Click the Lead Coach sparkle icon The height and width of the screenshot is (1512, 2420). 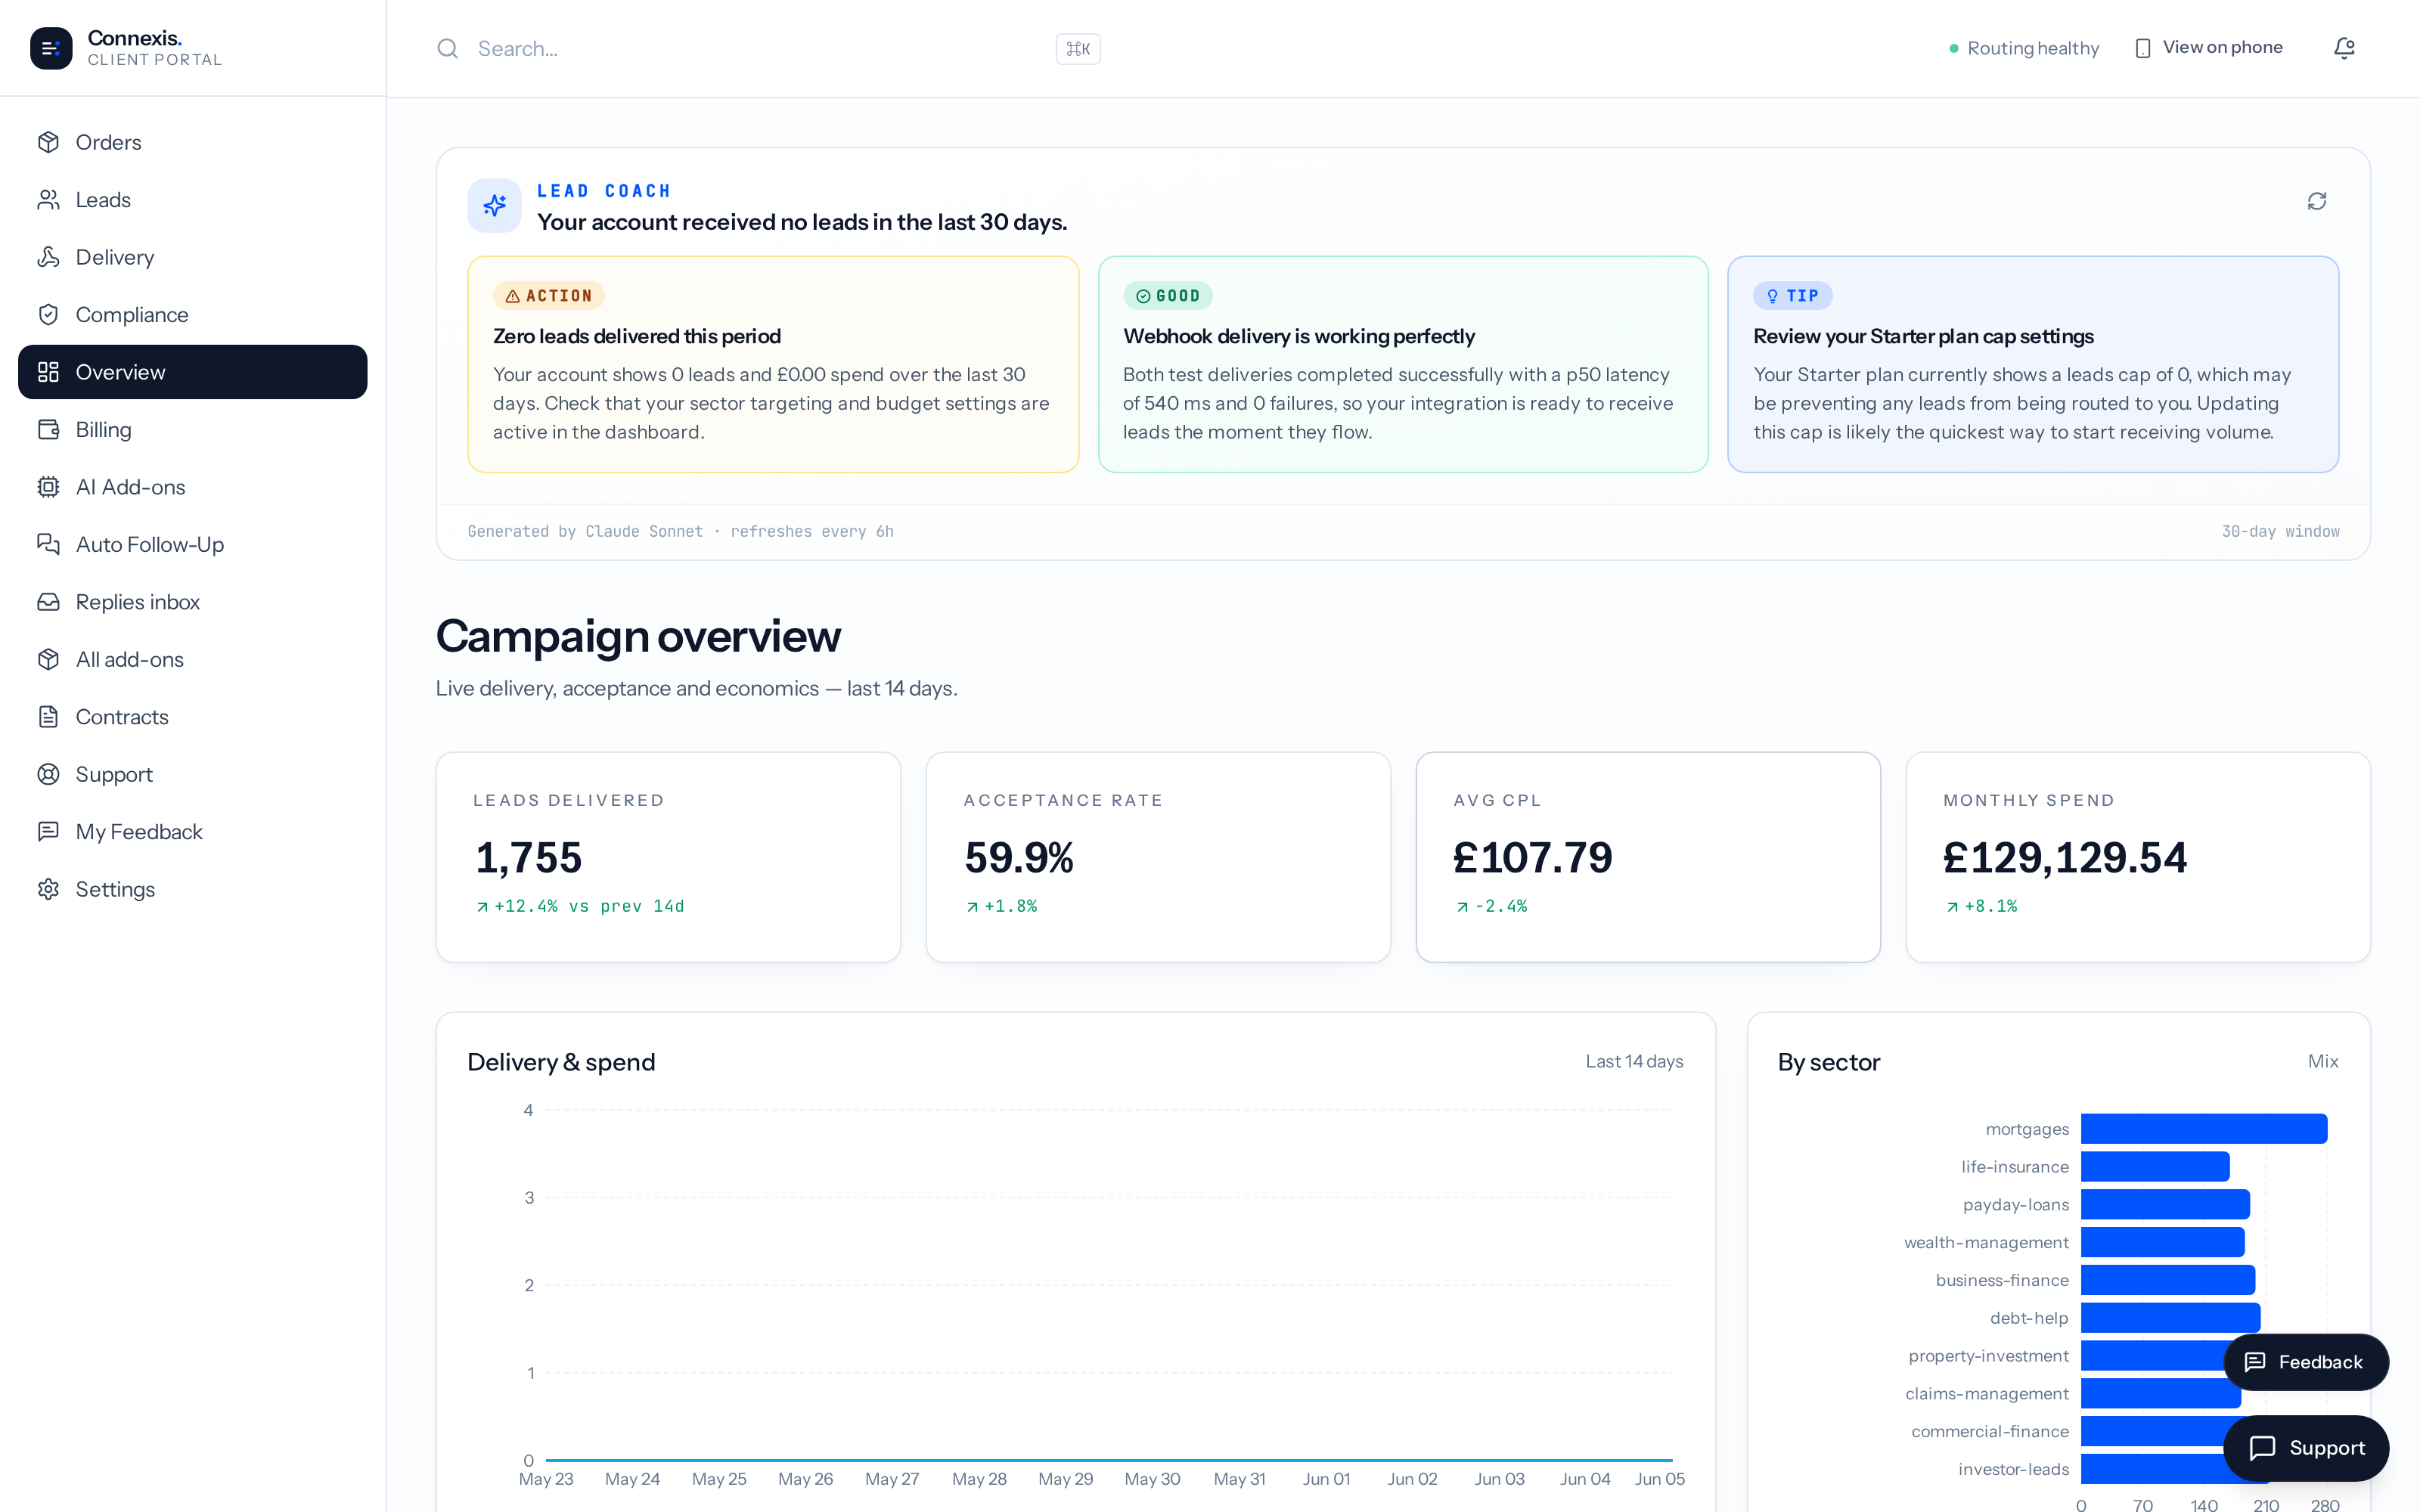(494, 205)
